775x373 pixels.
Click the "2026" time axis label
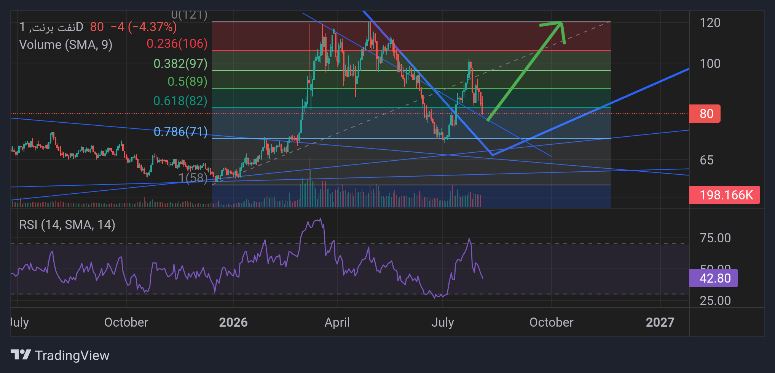(x=233, y=322)
